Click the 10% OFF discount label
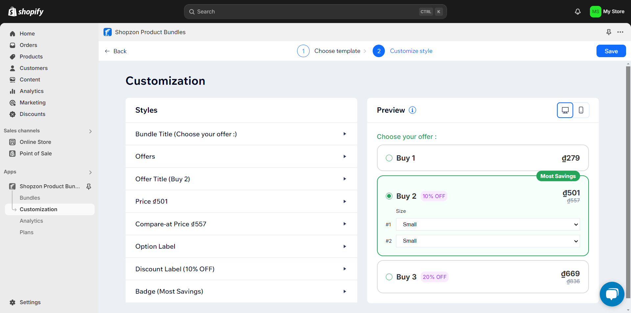Screen dimensions: 631x313 pyautogui.click(x=434, y=196)
